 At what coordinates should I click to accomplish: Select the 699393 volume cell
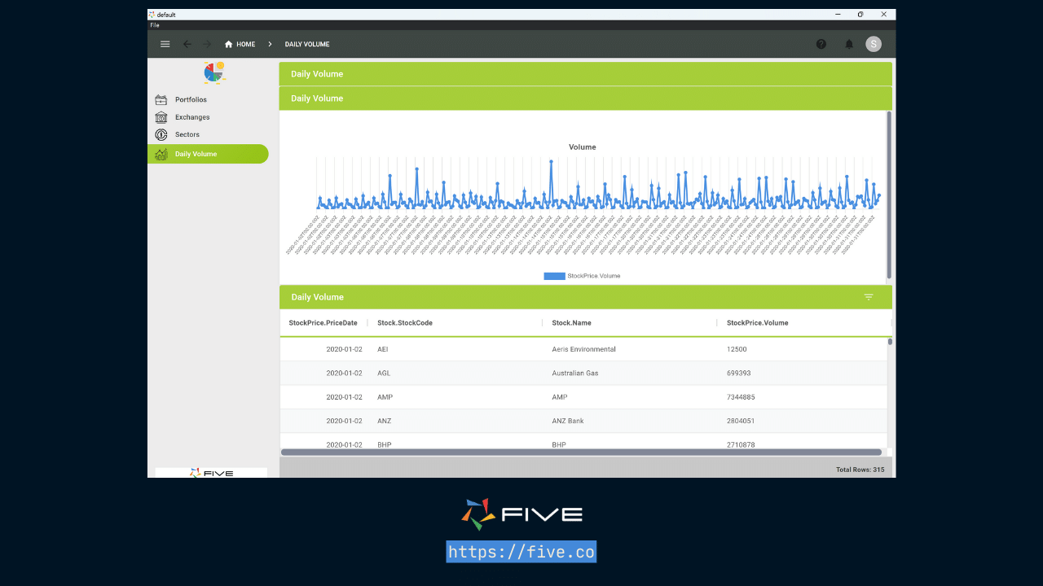739,373
